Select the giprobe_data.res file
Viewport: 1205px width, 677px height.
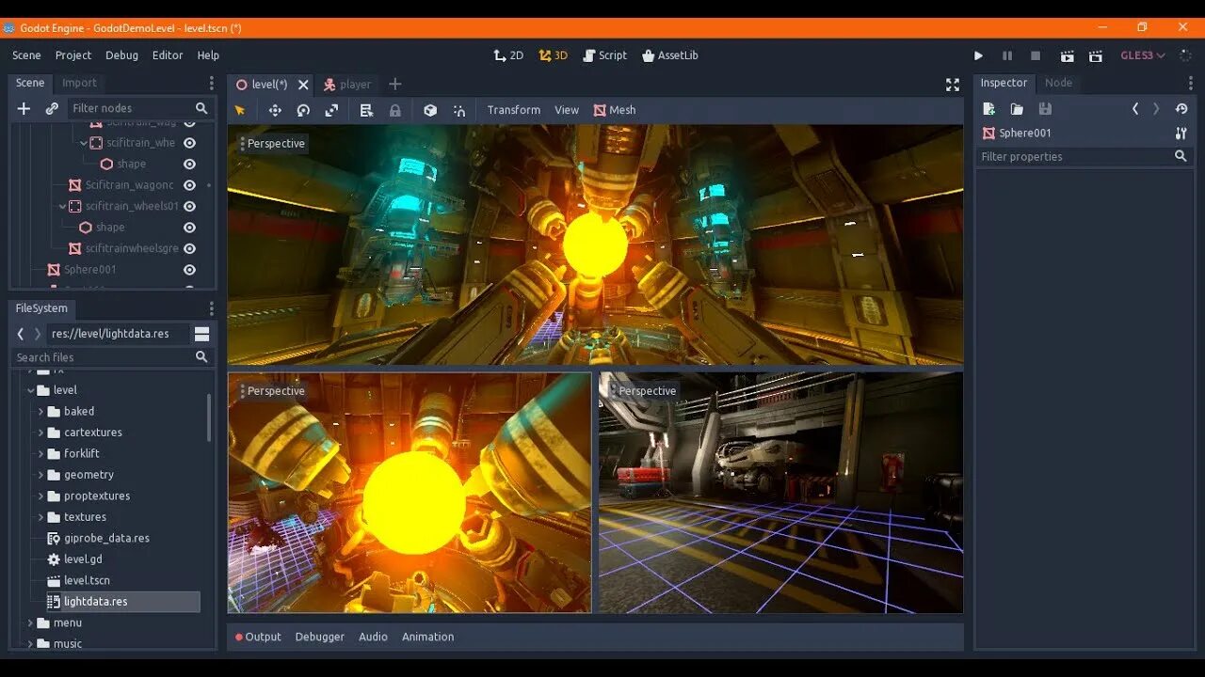(x=106, y=538)
